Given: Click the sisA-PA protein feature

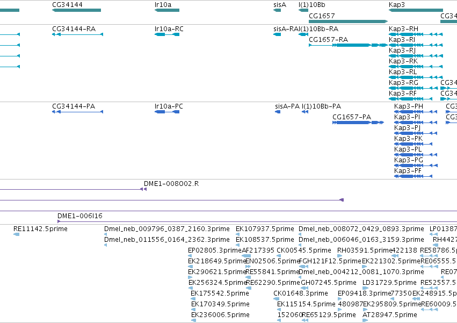Looking at the screenshot, I should pyautogui.click(x=278, y=112).
